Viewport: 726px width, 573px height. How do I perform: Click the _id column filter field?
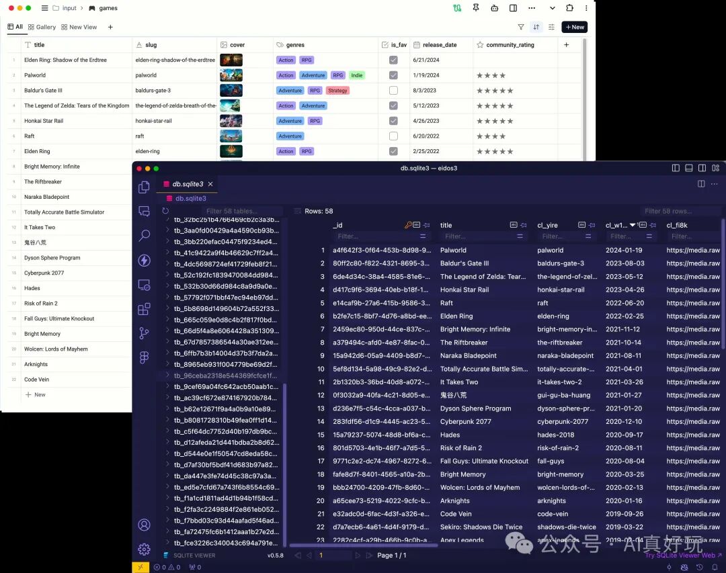[376, 236]
